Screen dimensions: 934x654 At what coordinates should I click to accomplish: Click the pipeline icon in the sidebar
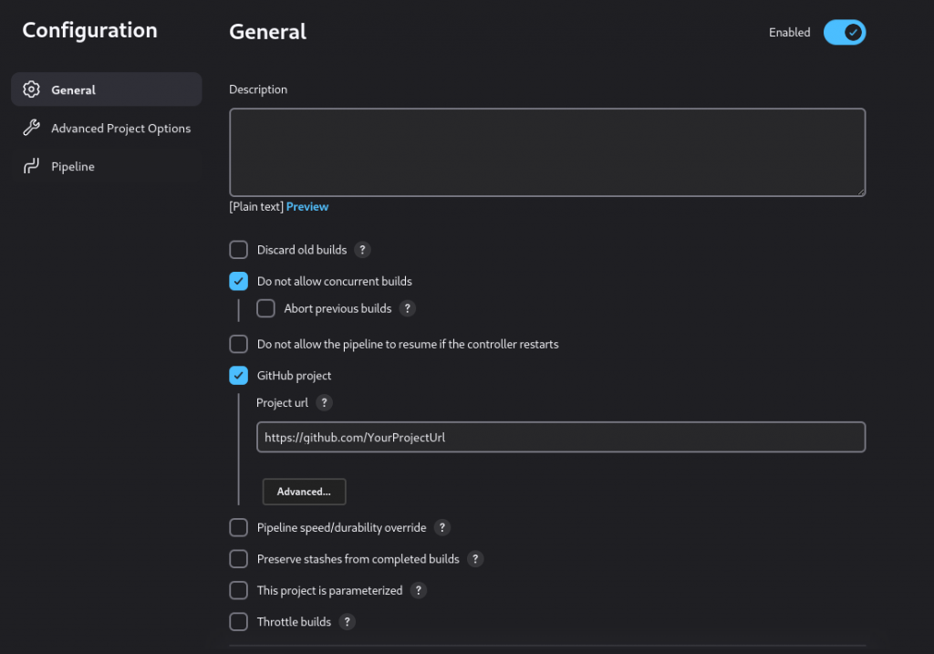(31, 166)
